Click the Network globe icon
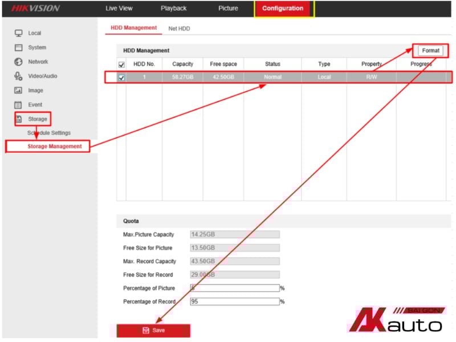The height and width of the screenshot is (342, 456). (x=18, y=62)
